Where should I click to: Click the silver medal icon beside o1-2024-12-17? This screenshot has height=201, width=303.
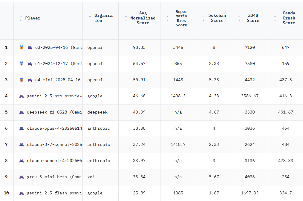pyautogui.click(x=22, y=64)
